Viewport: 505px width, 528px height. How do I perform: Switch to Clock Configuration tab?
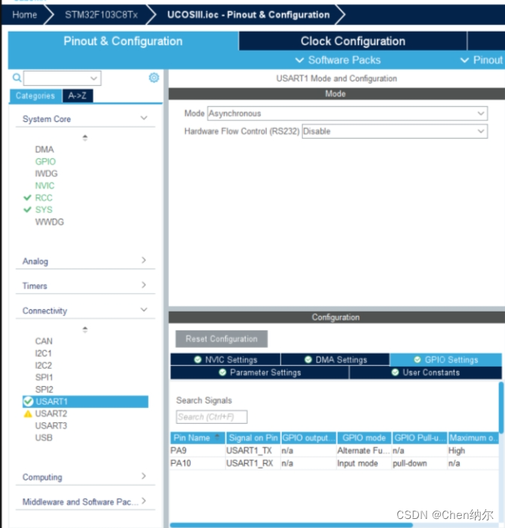[x=353, y=41]
